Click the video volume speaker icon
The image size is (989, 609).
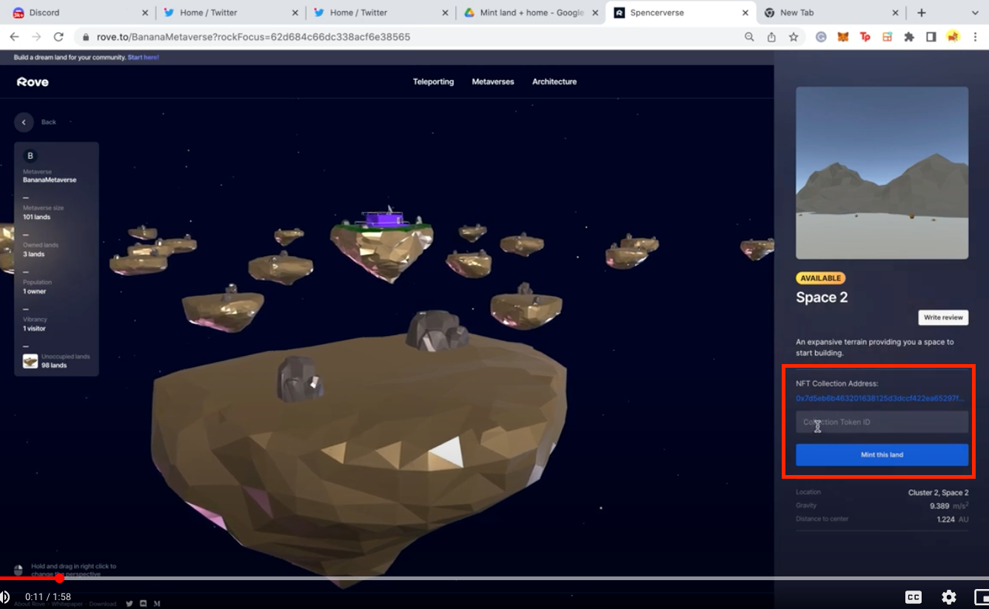4,596
